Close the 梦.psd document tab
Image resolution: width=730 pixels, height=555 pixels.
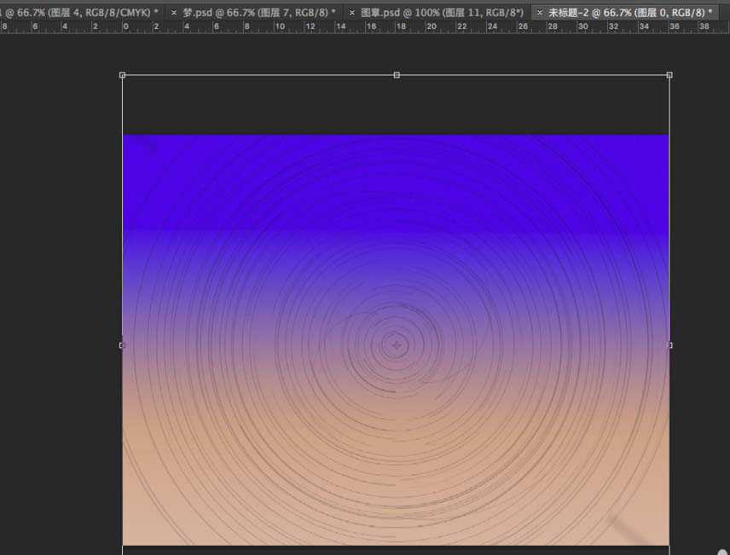click(174, 13)
